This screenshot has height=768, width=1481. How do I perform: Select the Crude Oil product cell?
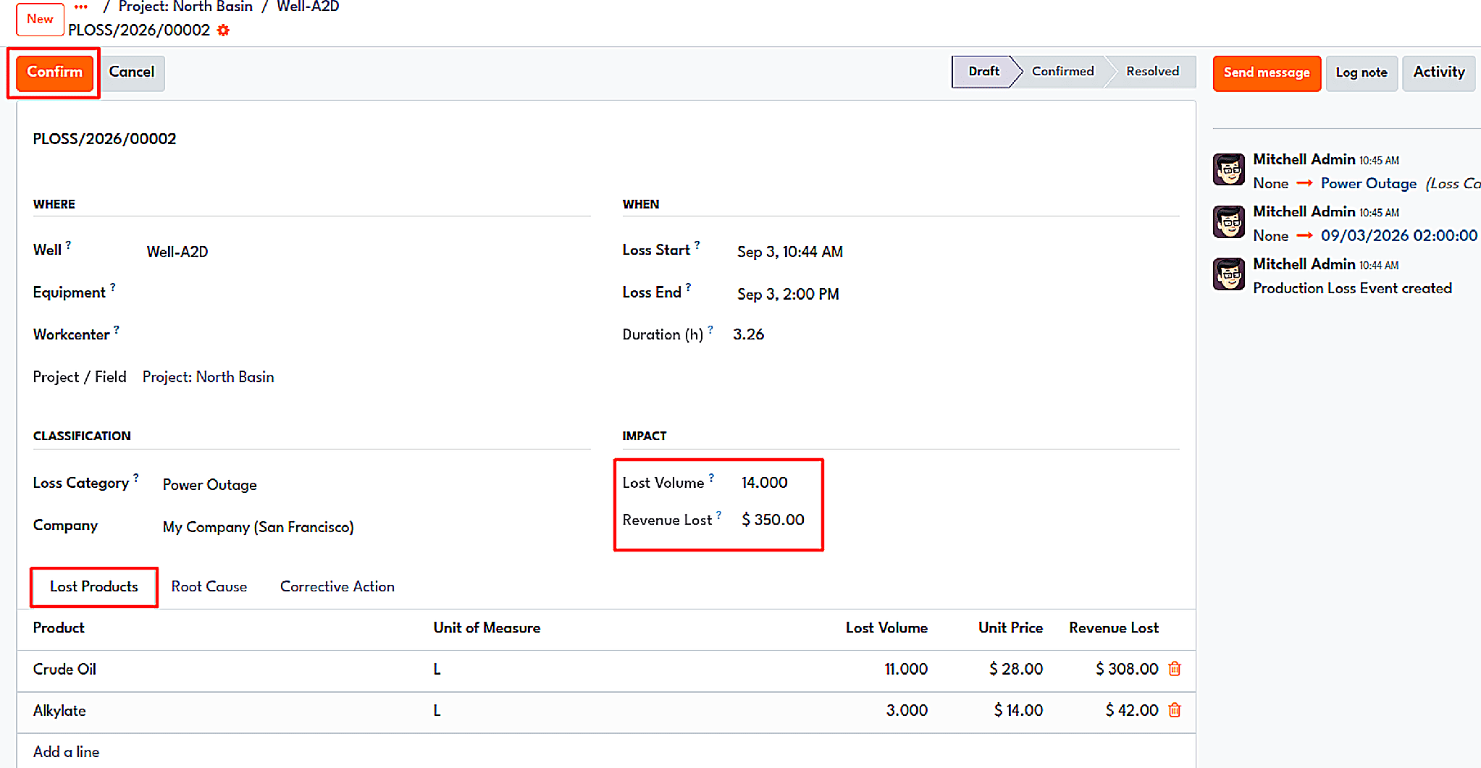[x=225, y=670]
